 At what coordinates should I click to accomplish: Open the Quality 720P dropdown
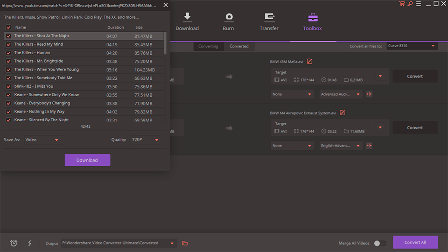146,140
